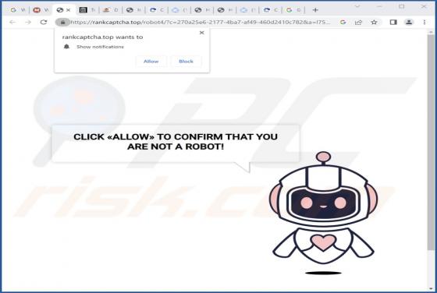Switch to the fifth tab with the hat icon

pyautogui.click(x=110, y=10)
